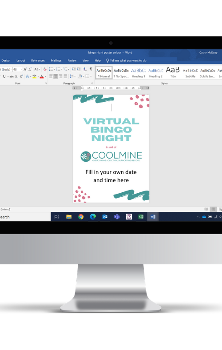Apply the Heading 1 style
The width and height of the screenshot is (222, 350).
[x=139, y=73]
